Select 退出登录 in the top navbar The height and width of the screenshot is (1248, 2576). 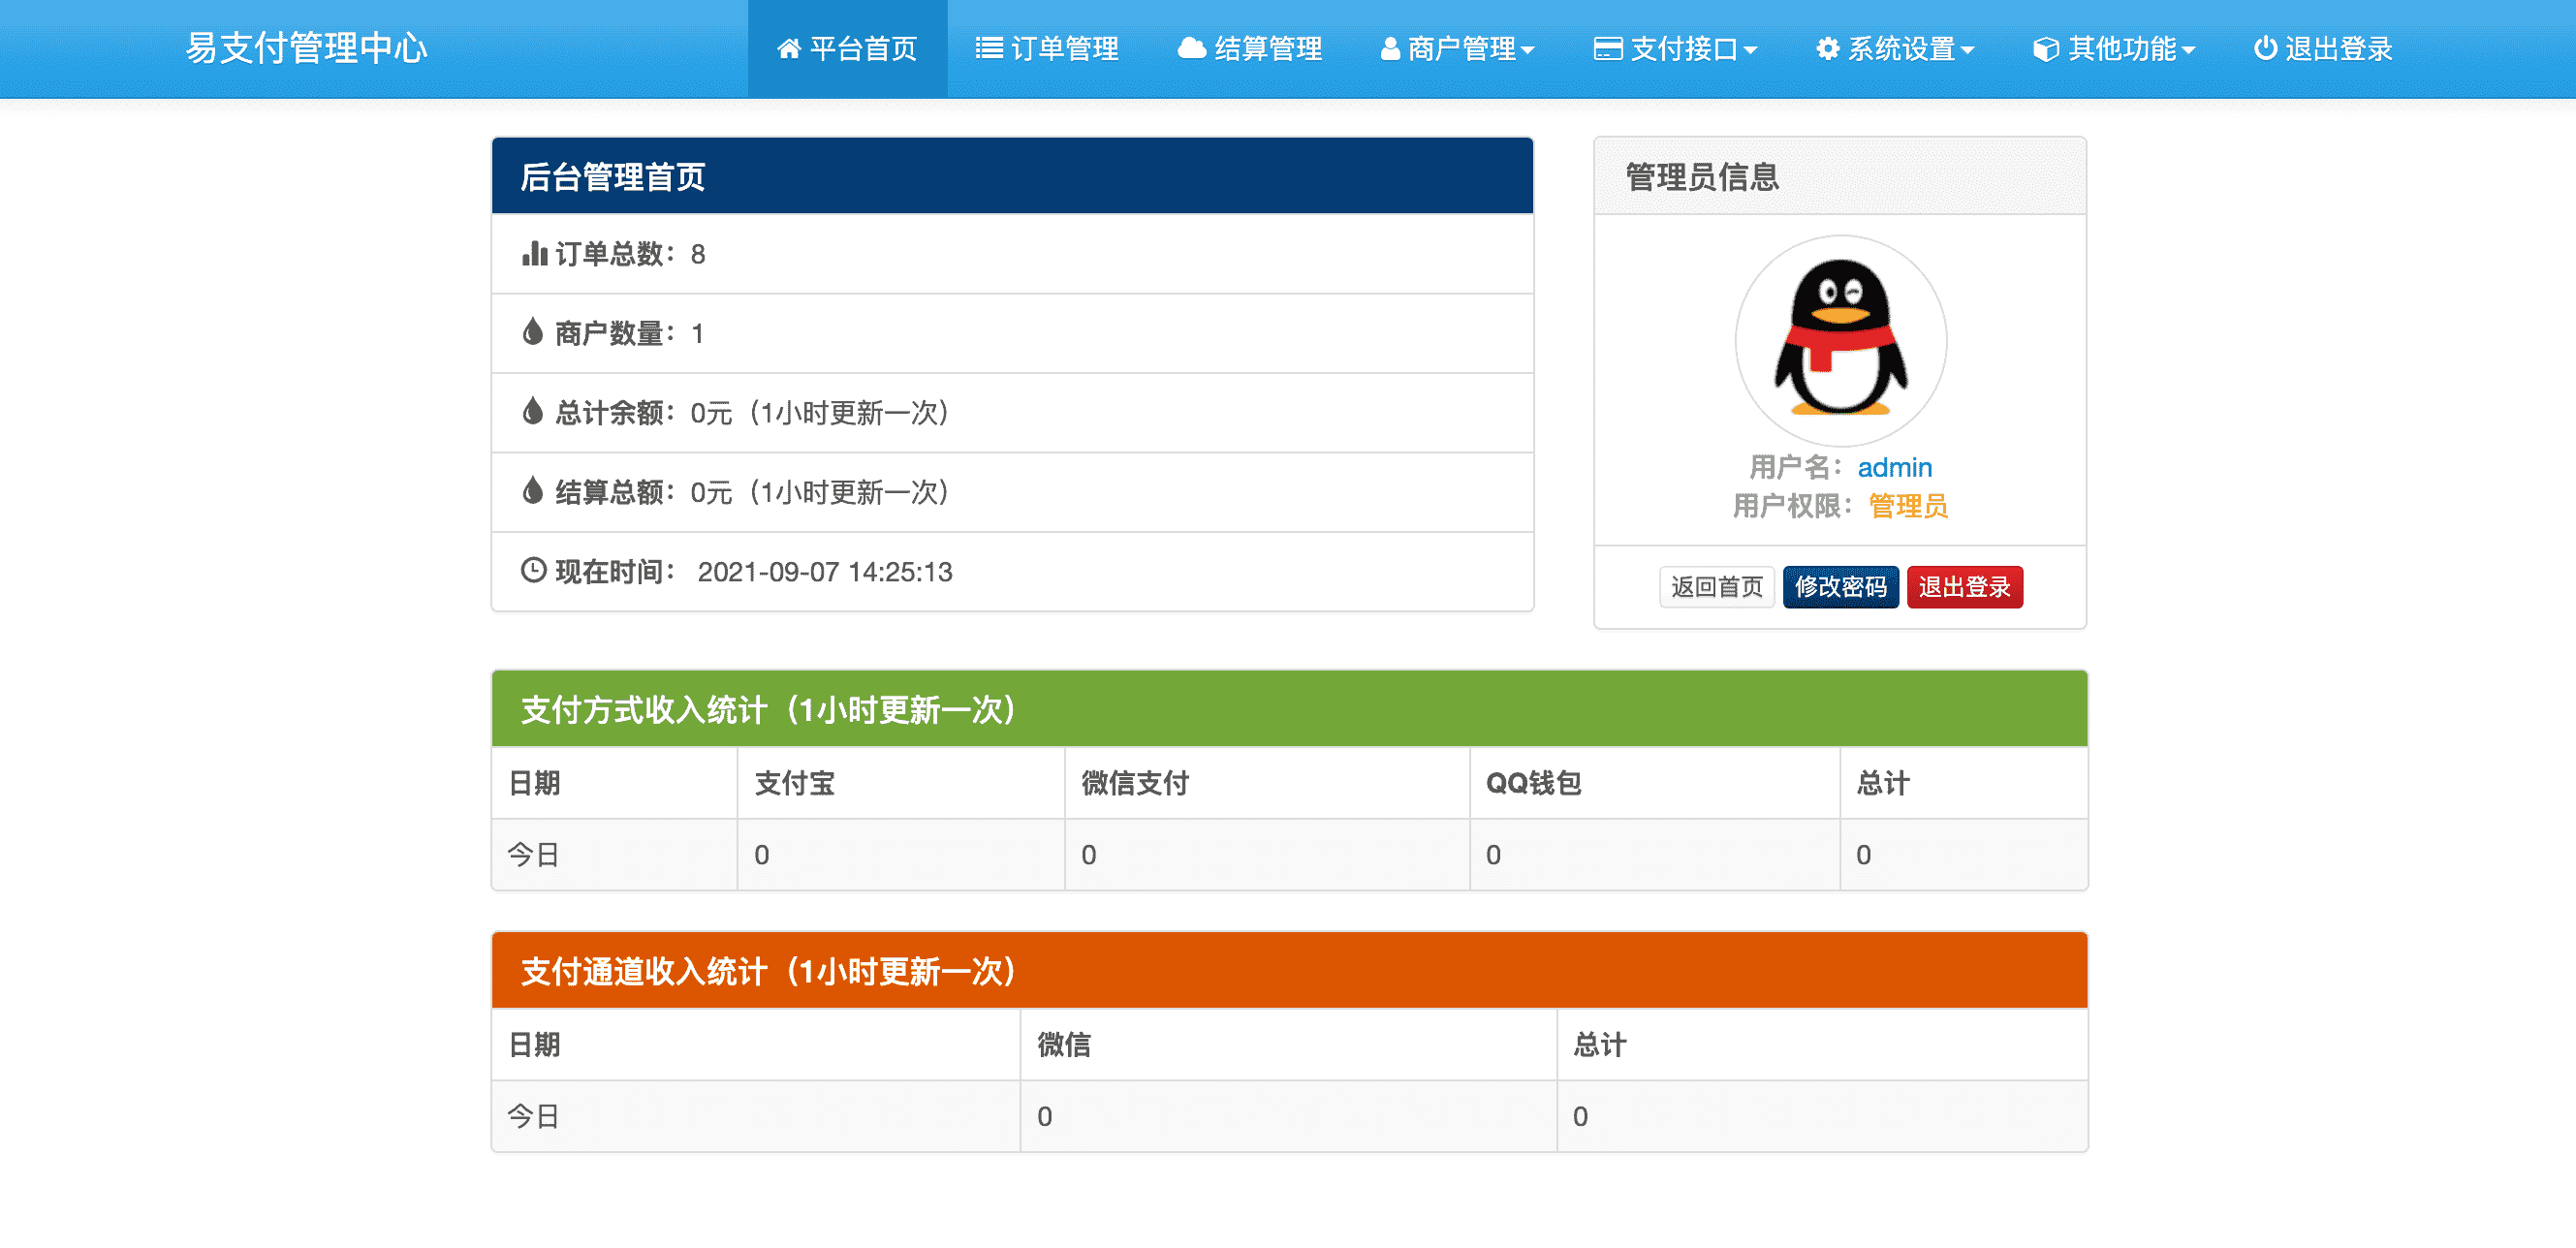2322,49
